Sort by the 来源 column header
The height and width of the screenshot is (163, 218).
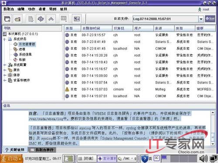[x=164, y=28]
